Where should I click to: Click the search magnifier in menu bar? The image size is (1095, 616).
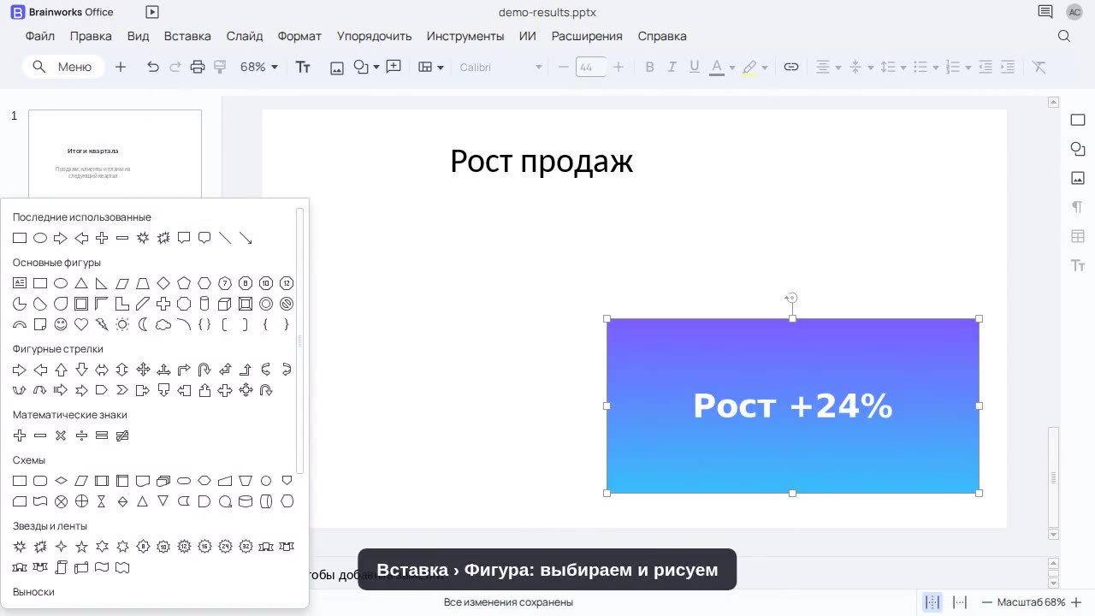pyautogui.click(x=1064, y=36)
